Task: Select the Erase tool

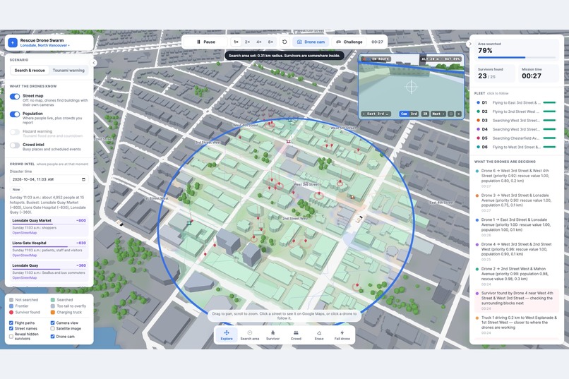Action: (x=319, y=335)
